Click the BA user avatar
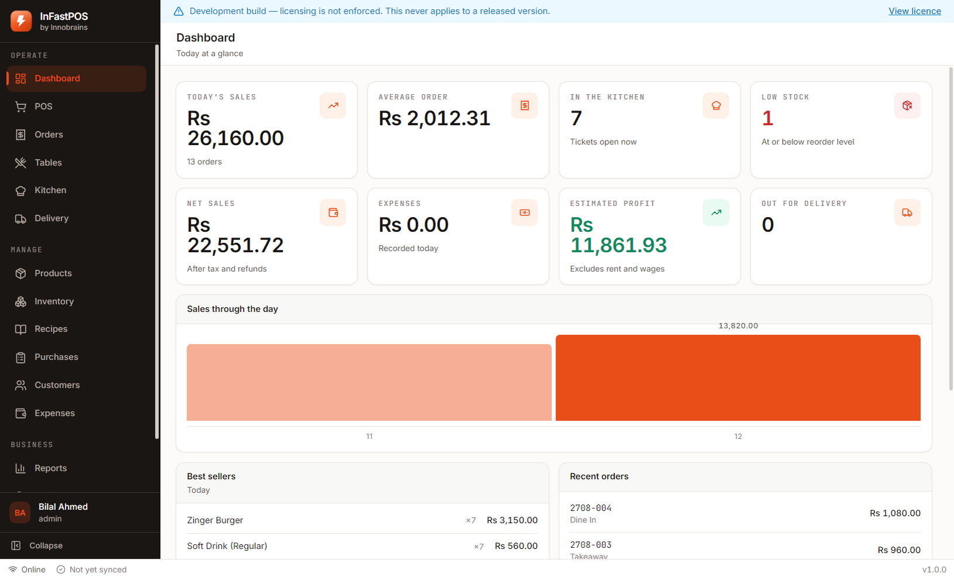 pyautogui.click(x=20, y=513)
